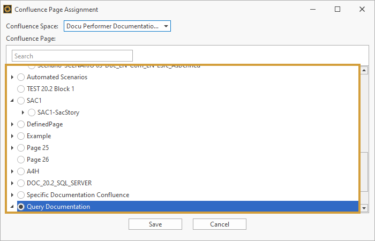Pick the DefinedPage radio option
The height and width of the screenshot is (241, 375).
(21, 124)
